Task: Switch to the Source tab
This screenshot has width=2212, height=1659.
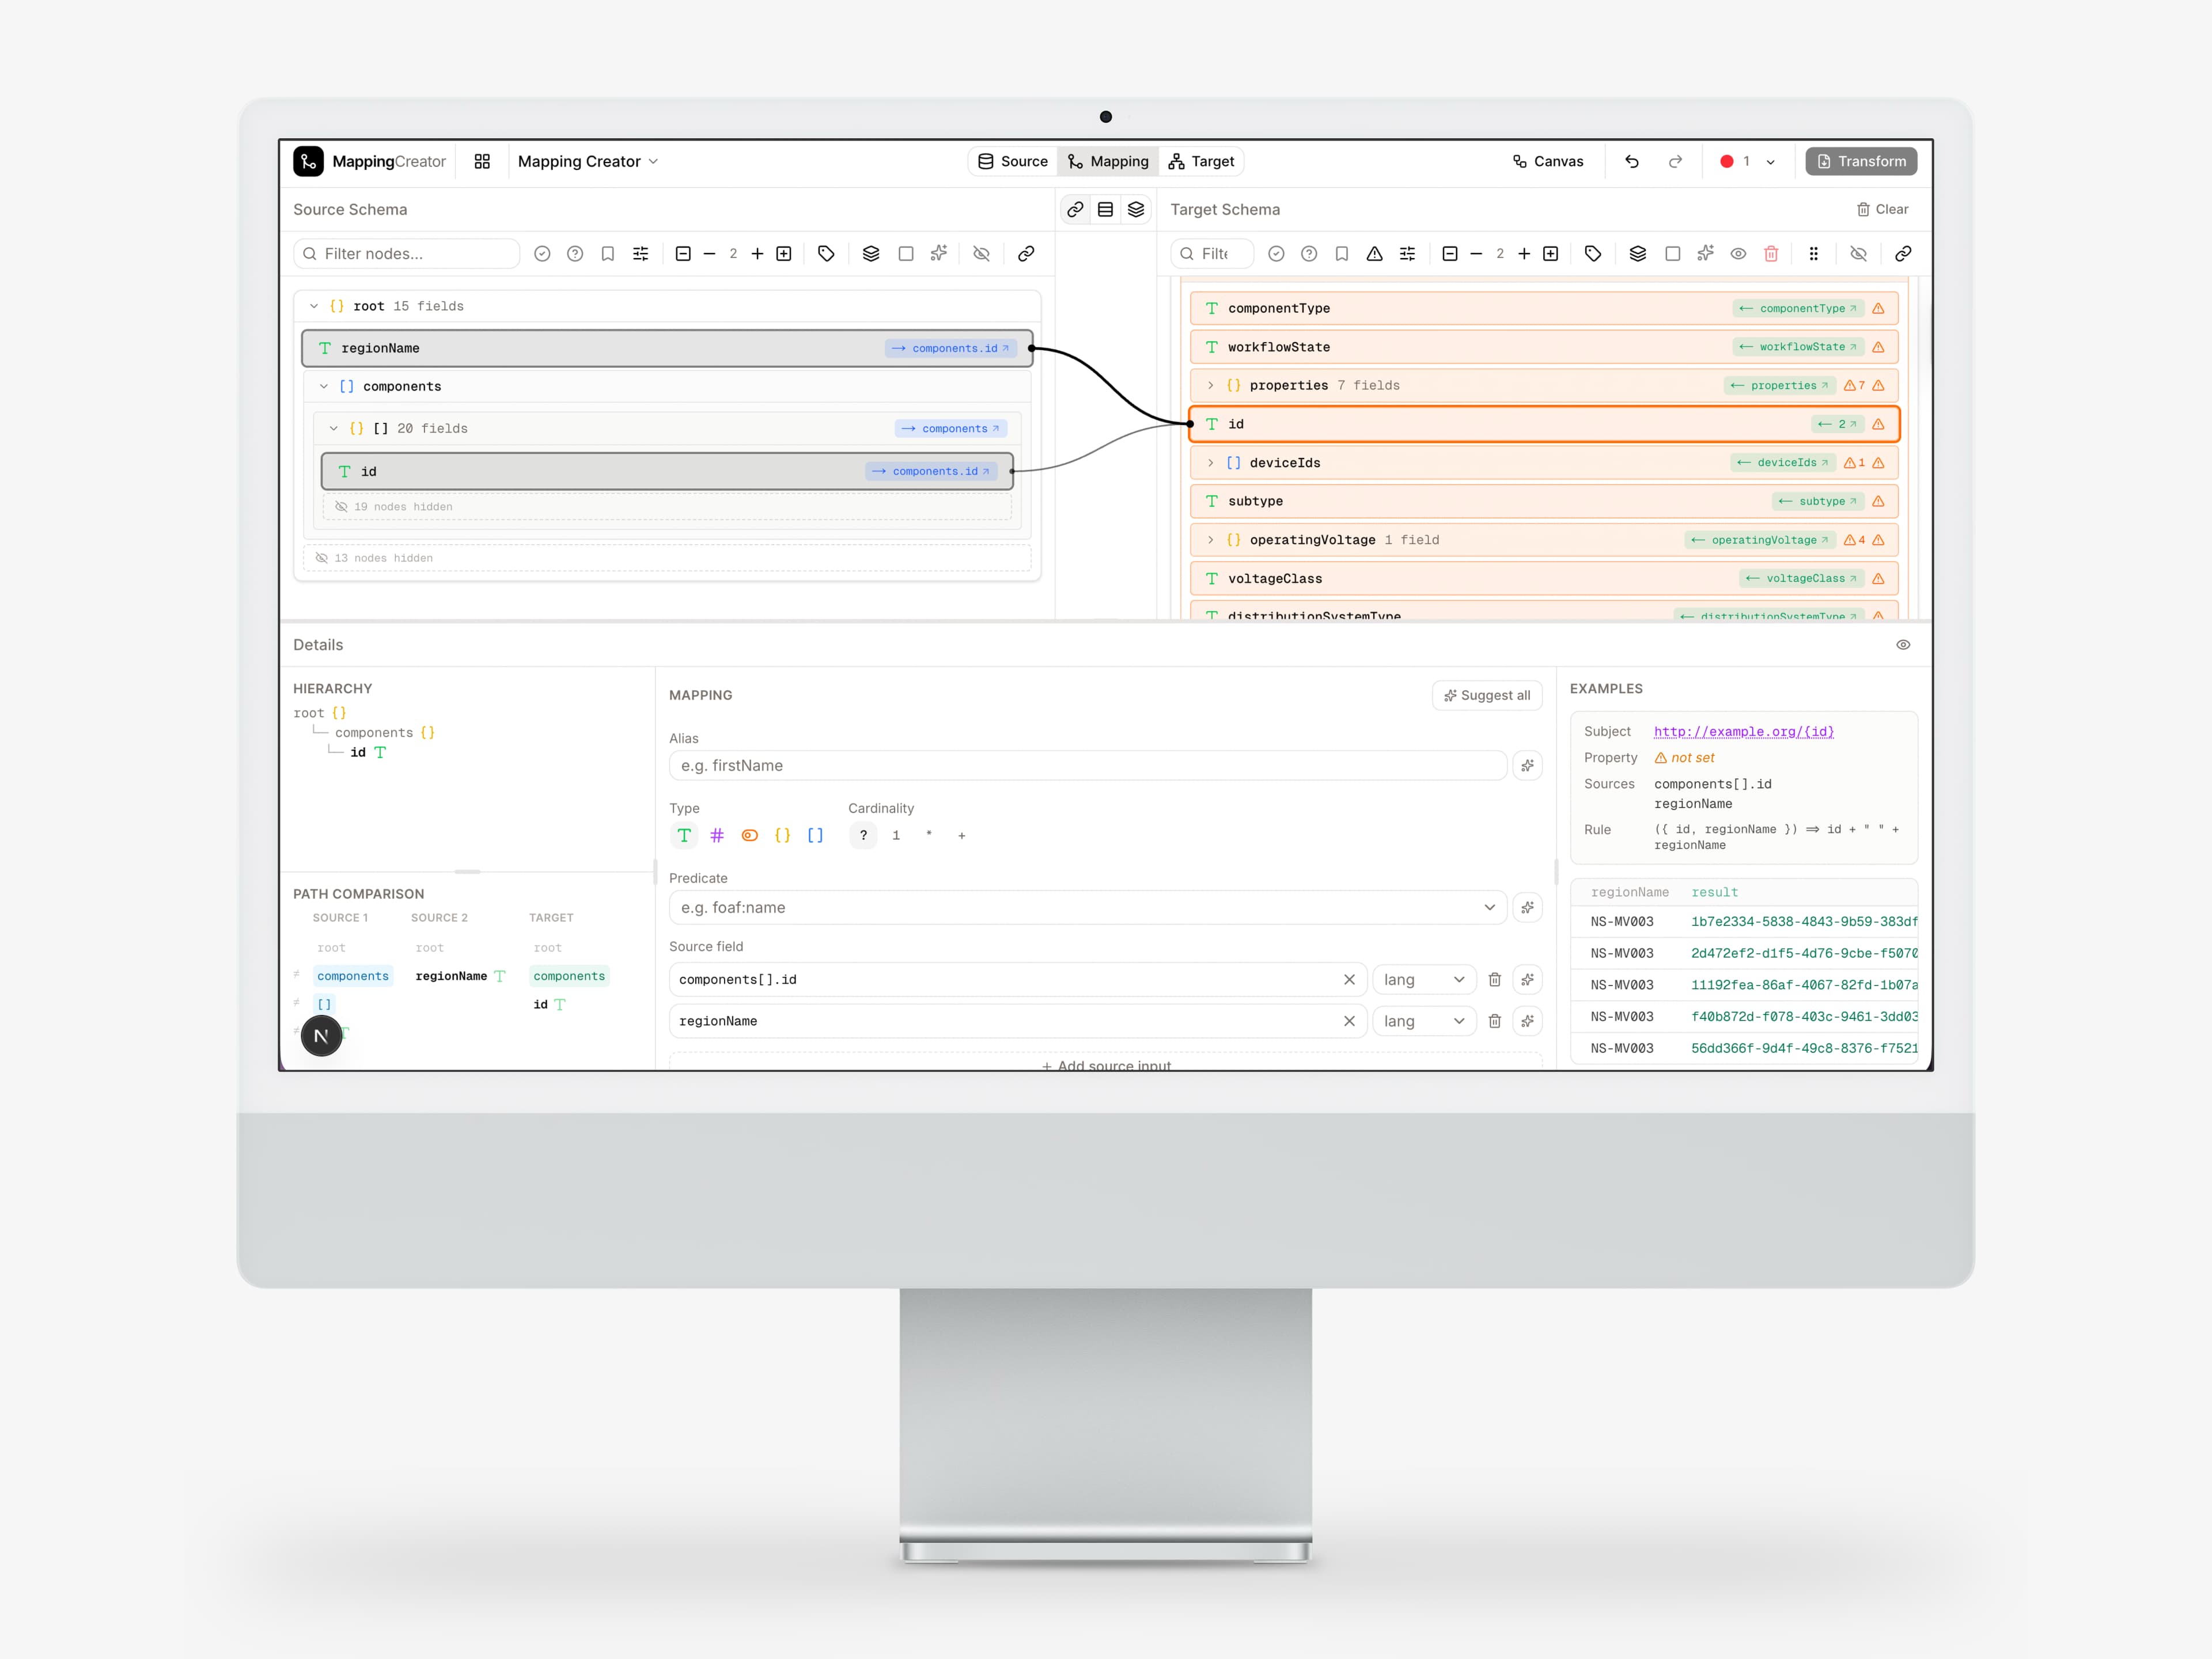Action: point(1013,161)
